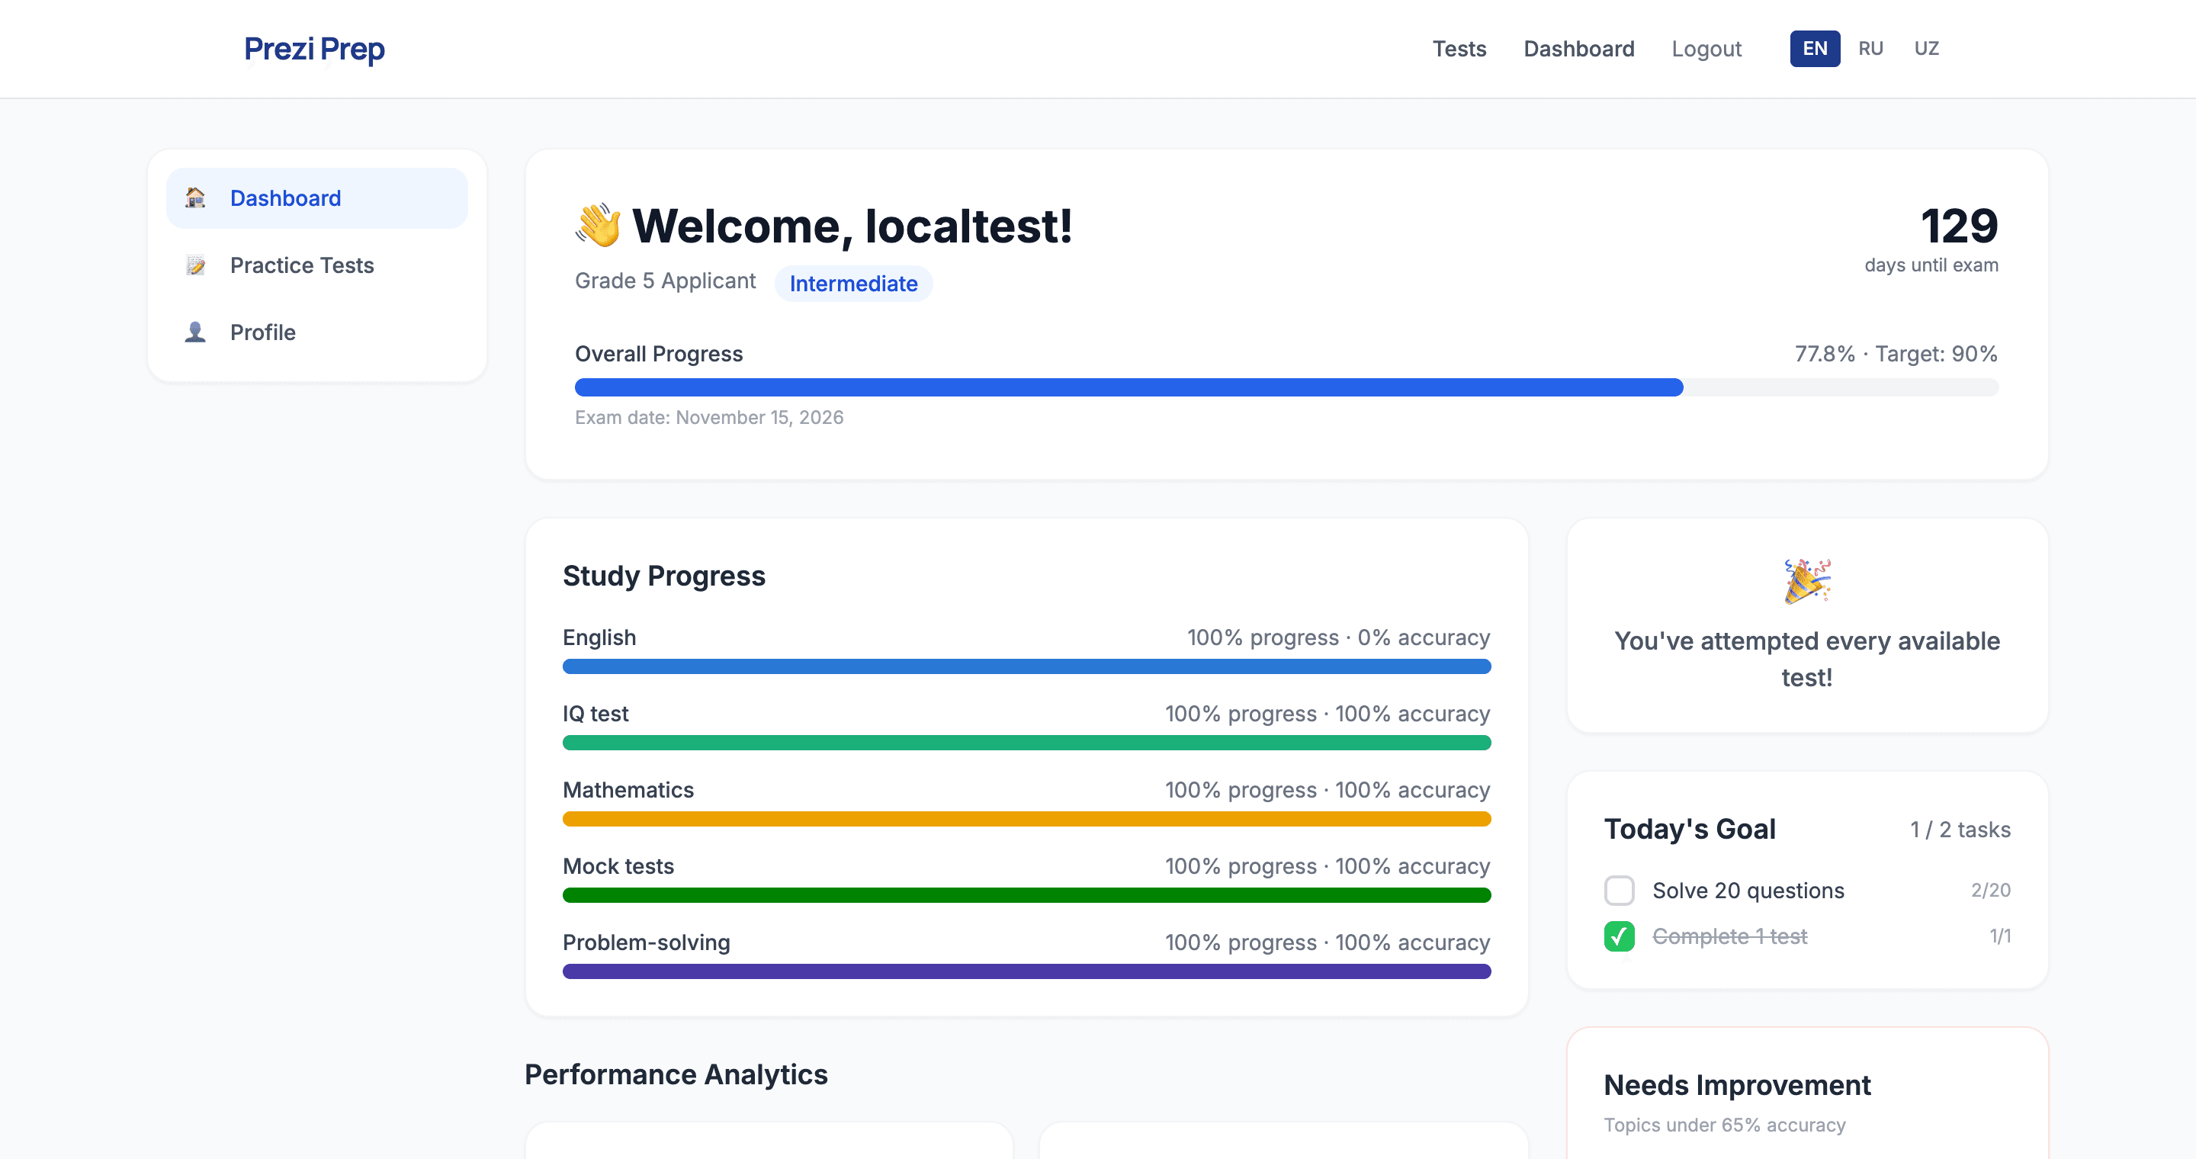Click 'Solve 20 questions' task label
2196x1159 pixels.
(1748, 891)
